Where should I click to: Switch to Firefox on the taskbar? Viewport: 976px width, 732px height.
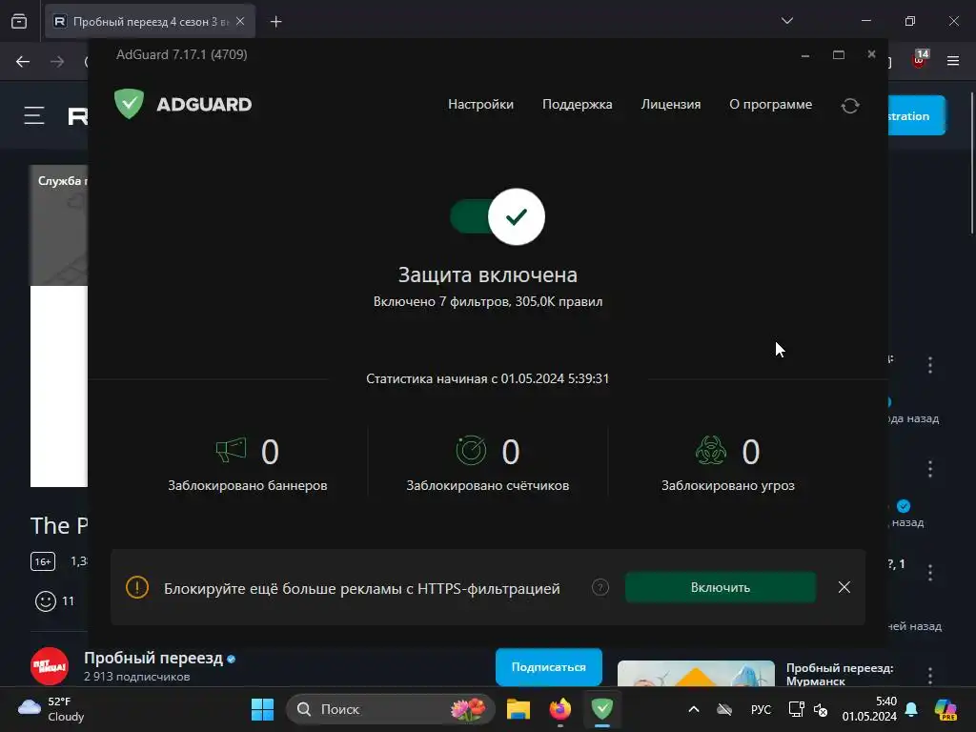tap(560, 709)
